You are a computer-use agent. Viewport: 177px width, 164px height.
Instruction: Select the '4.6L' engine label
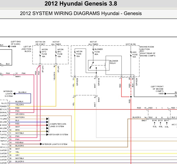(x=161, y=127)
